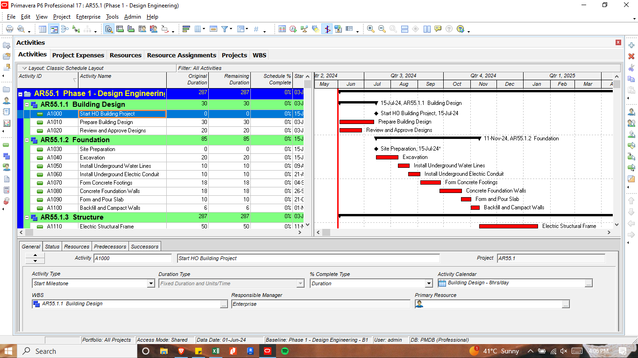Open Resources icon in left sidebar
Viewport: 638px width, 358px height.
point(7,101)
